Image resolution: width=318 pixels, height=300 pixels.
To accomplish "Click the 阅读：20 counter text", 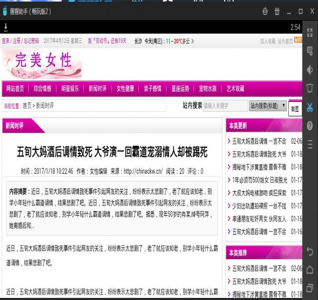I will click(175, 171).
